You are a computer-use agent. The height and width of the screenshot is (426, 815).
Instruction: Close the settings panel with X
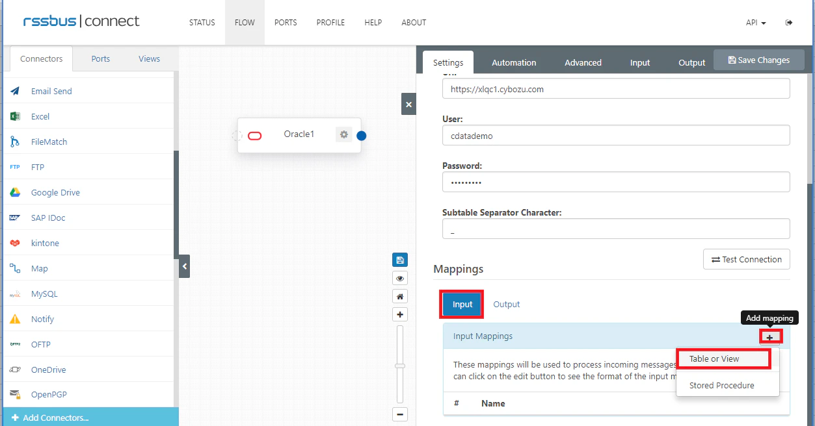[408, 104]
